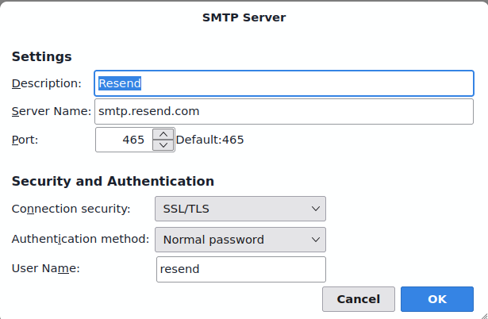Decrease port with the down arrow
The width and height of the screenshot is (488, 319).
(x=163, y=145)
